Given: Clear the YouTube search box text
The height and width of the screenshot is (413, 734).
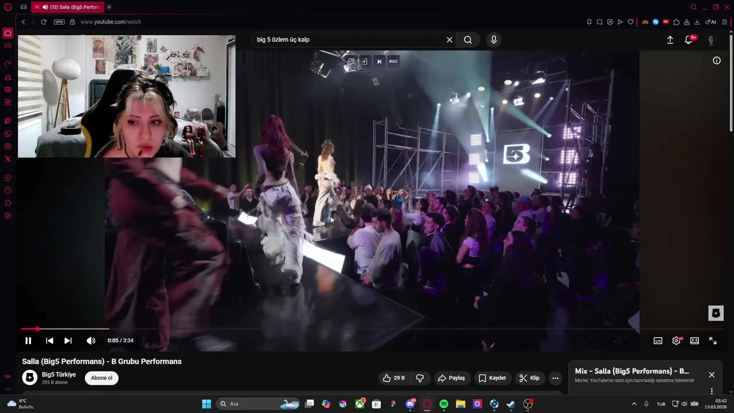Looking at the screenshot, I should [450, 40].
